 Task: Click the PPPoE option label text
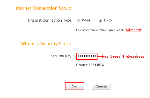pyautogui.click(x=86, y=21)
